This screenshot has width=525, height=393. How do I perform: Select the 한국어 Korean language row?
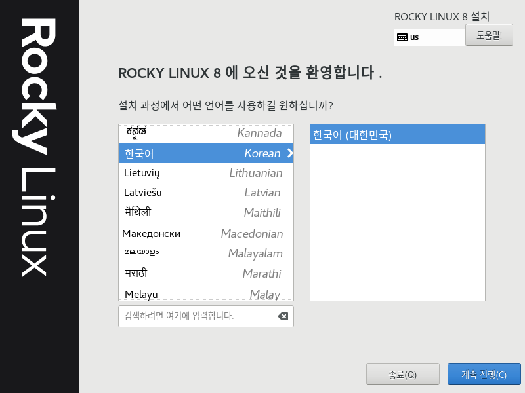206,153
